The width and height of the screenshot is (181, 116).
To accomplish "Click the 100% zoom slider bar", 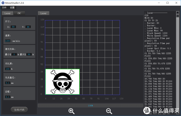I will (x=91, y=105).
